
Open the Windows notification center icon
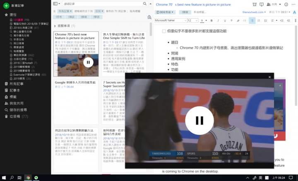(x=291, y=178)
